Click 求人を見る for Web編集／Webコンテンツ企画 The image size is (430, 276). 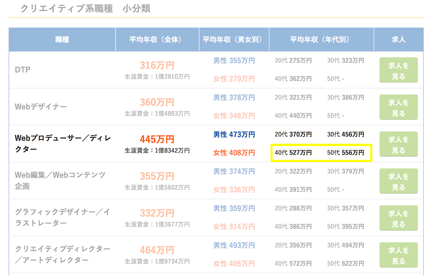(398, 181)
